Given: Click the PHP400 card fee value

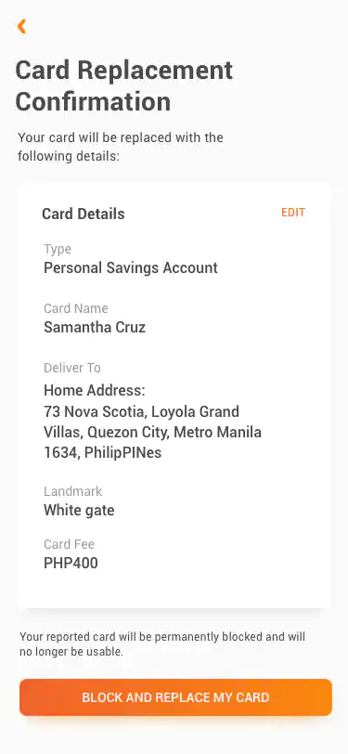Looking at the screenshot, I should pyautogui.click(x=71, y=563).
